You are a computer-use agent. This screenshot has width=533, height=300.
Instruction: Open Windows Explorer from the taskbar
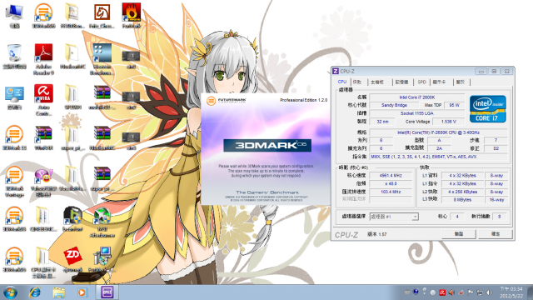pyautogui.click(x=58, y=292)
